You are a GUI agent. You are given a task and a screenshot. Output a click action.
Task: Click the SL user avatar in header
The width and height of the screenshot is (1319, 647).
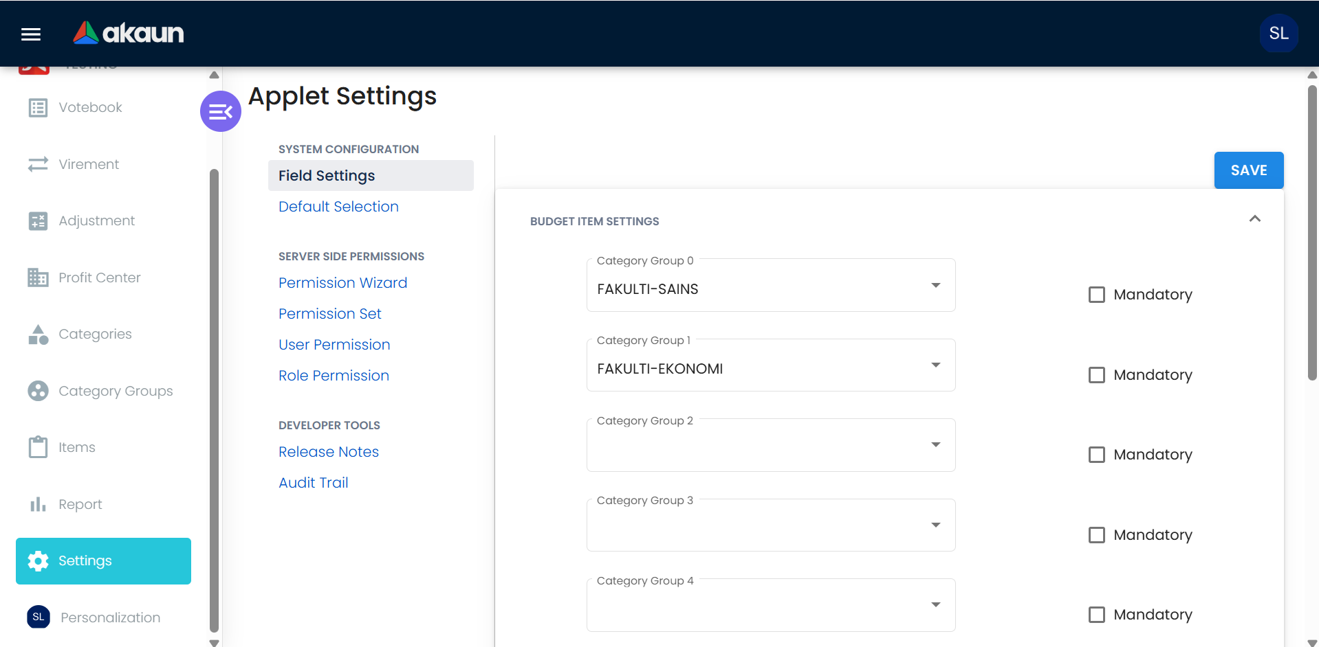1278,34
